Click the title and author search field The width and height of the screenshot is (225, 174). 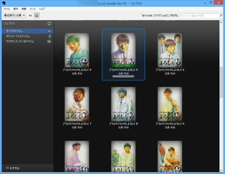[199, 15]
